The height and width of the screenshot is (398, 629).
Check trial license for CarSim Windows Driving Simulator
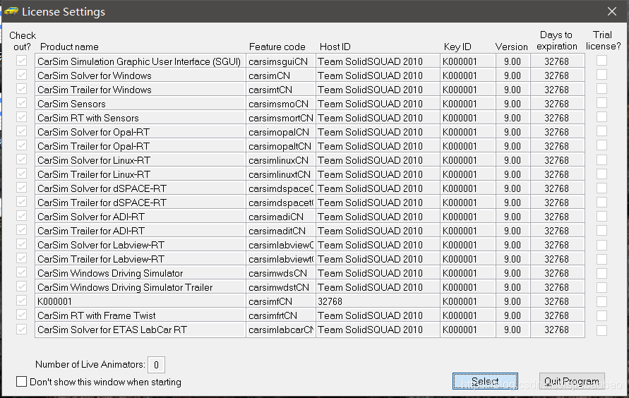pos(601,272)
